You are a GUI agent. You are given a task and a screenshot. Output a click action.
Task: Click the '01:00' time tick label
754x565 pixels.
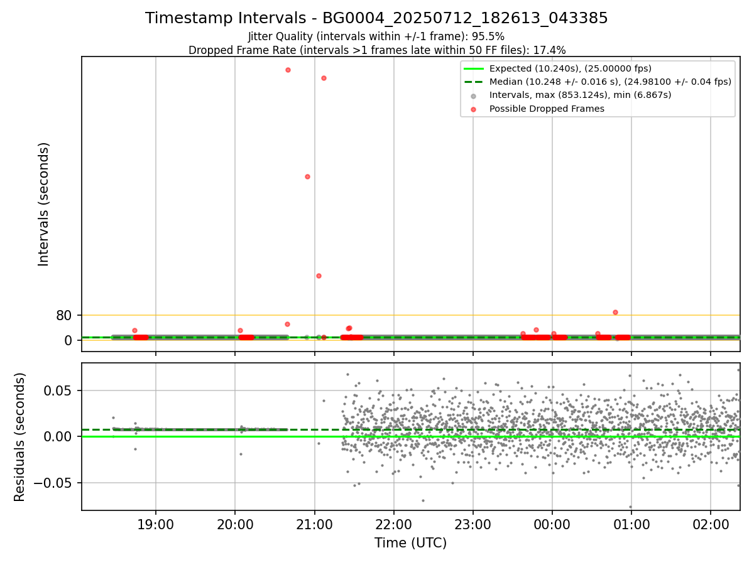[x=631, y=524]
